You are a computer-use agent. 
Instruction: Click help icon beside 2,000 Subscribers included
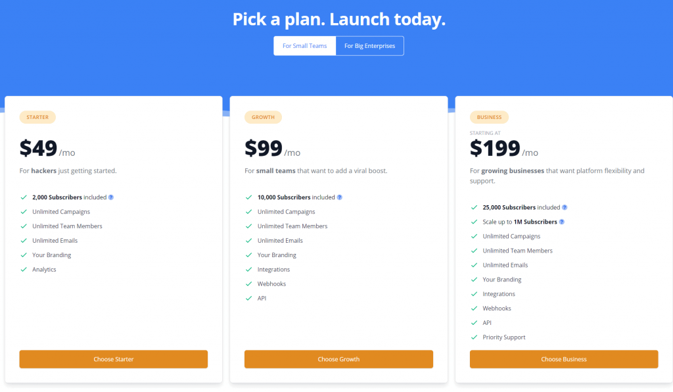110,197
